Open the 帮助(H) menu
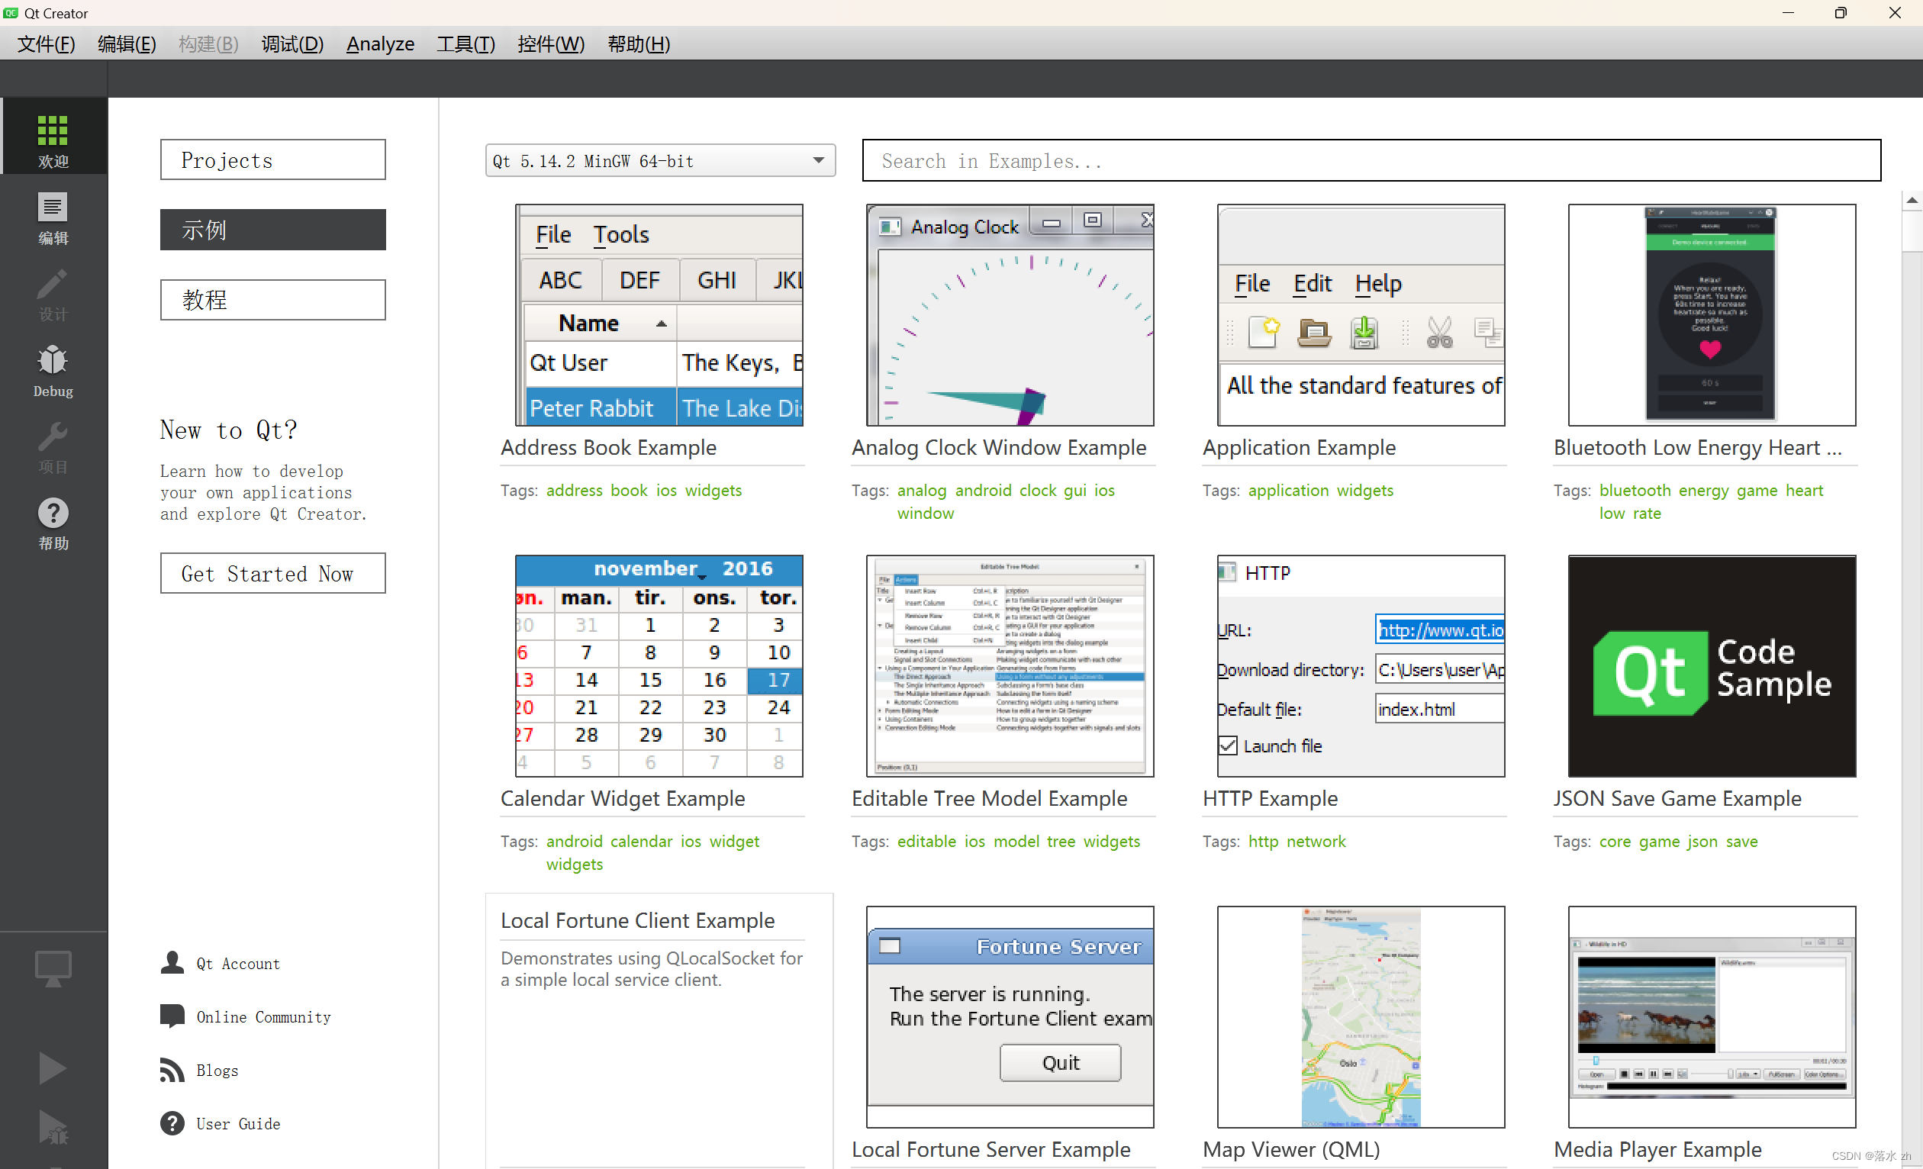The image size is (1923, 1169). [x=639, y=43]
